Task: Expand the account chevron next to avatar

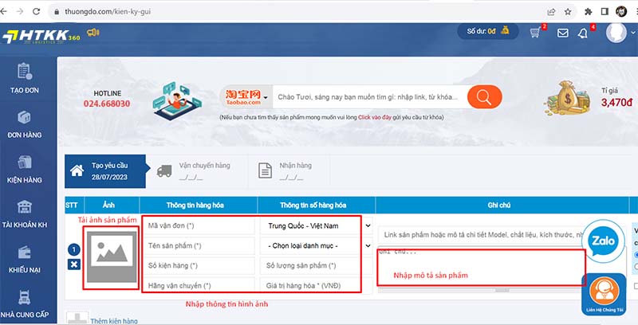Action: point(632,33)
